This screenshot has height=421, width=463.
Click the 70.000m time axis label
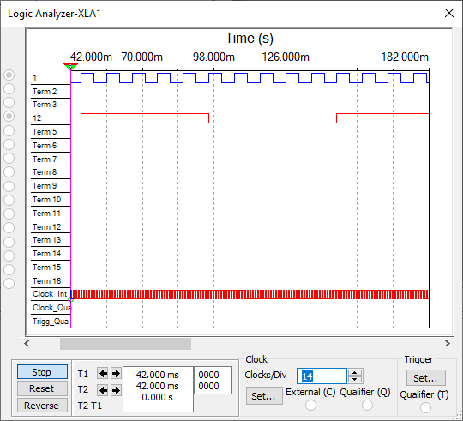click(x=142, y=57)
